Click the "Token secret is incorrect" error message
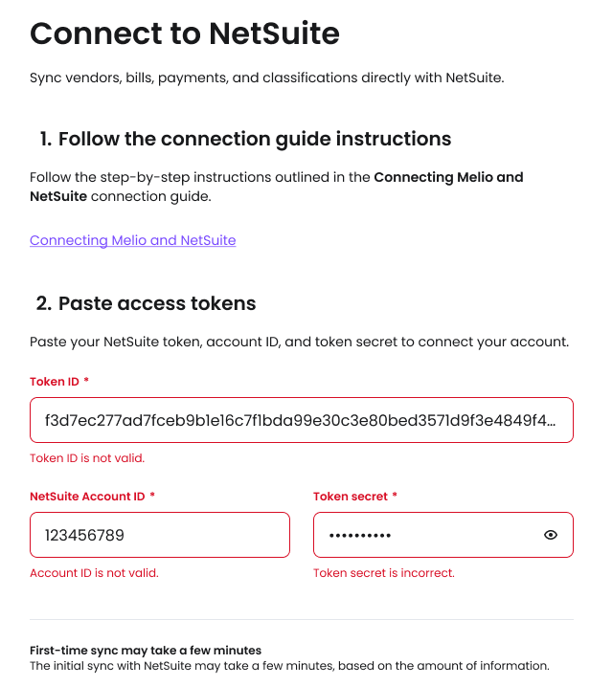Viewport: 590px width, 686px height. [383, 573]
